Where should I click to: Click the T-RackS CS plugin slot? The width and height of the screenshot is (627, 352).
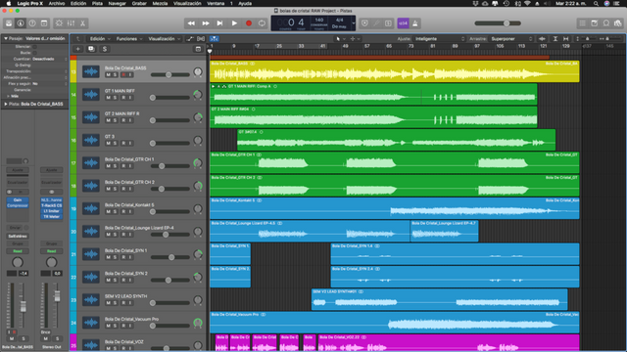tap(52, 205)
